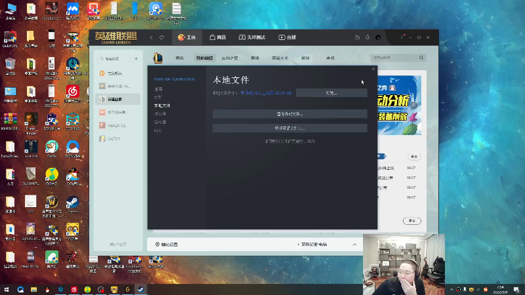Open the 直播 live stream tab
525x295 pixels.
pyautogui.click(x=287, y=37)
